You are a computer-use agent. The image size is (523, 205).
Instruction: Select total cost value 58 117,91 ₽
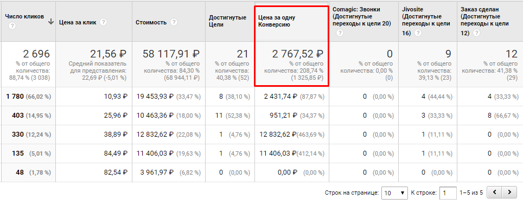click(171, 54)
